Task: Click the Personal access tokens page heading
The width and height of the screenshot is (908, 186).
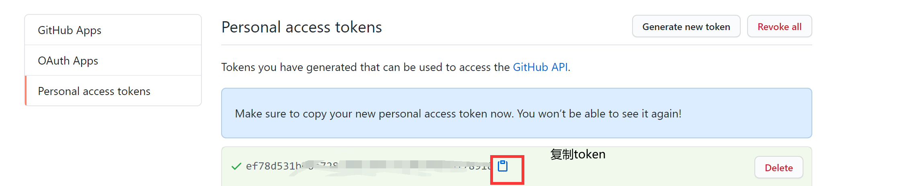Action: point(302,27)
